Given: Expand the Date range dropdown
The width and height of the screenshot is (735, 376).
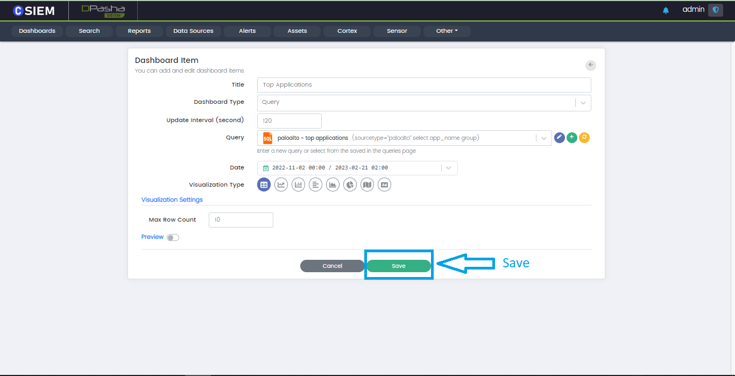Looking at the screenshot, I should 449,168.
